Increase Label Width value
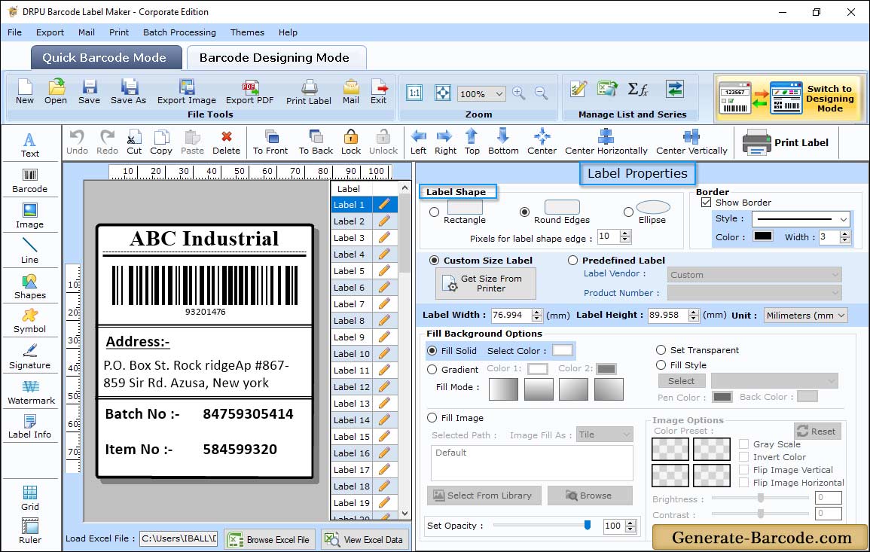Screen dimensions: 870x552 tap(536, 312)
